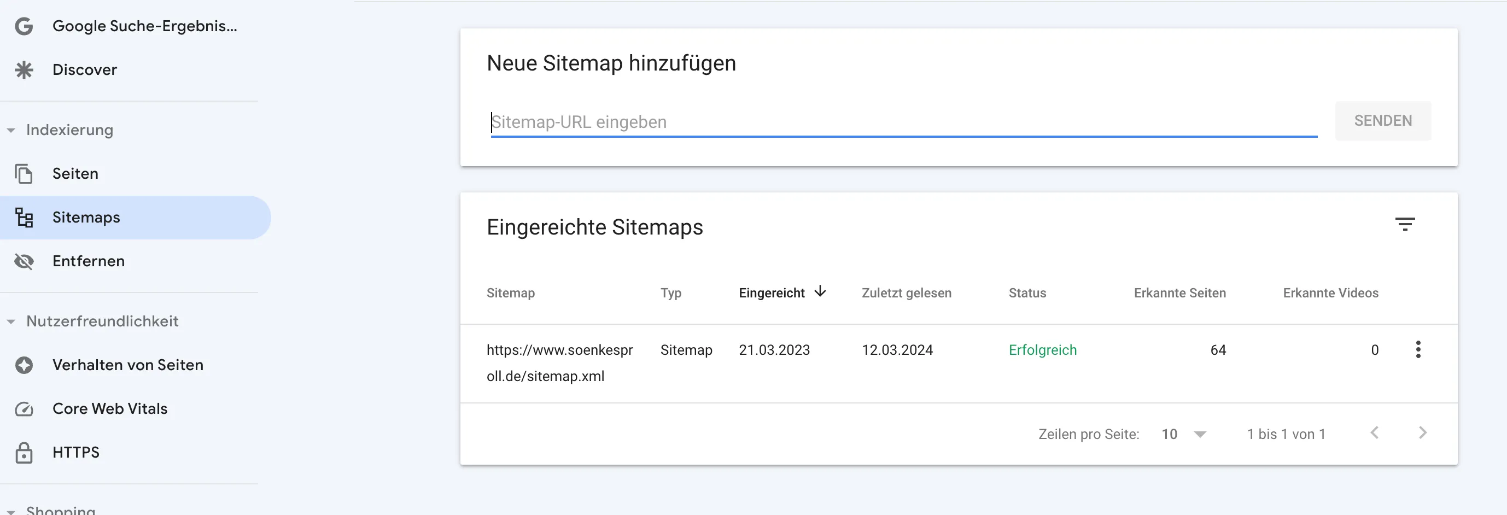Open the filter icon above the sitemap table
1507x515 pixels.
1406,224
